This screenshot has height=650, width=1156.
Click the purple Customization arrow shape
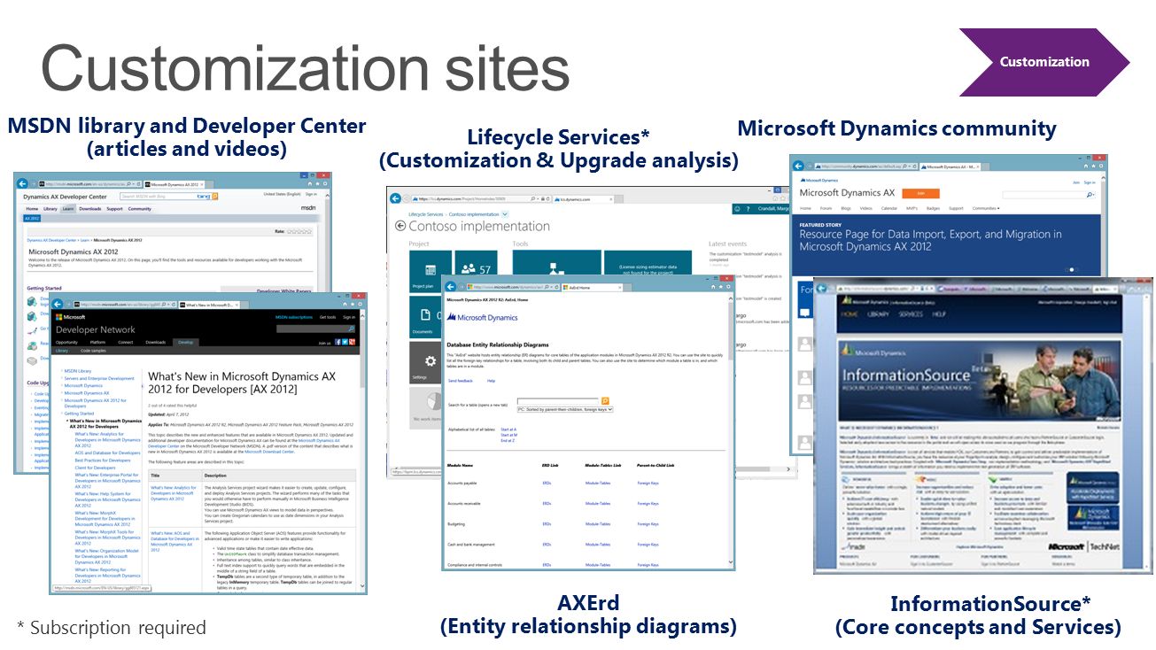coord(1044,62)
